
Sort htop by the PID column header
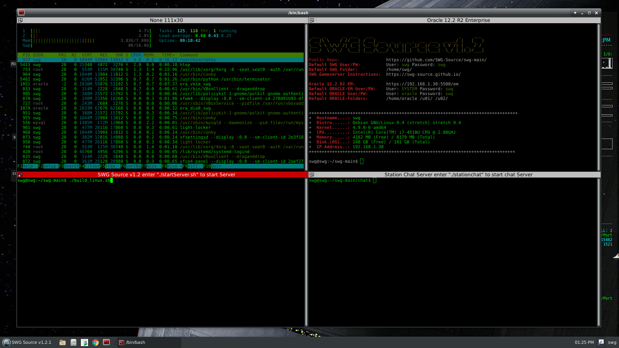[26, 55]
